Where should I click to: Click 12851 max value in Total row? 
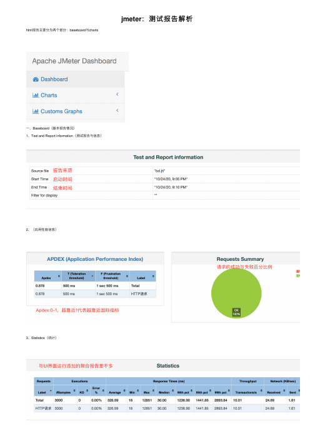pyautogui.click(x=147, y=400)
